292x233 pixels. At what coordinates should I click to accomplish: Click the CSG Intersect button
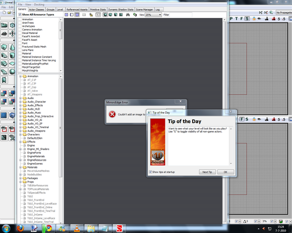[x=4, y=101]
